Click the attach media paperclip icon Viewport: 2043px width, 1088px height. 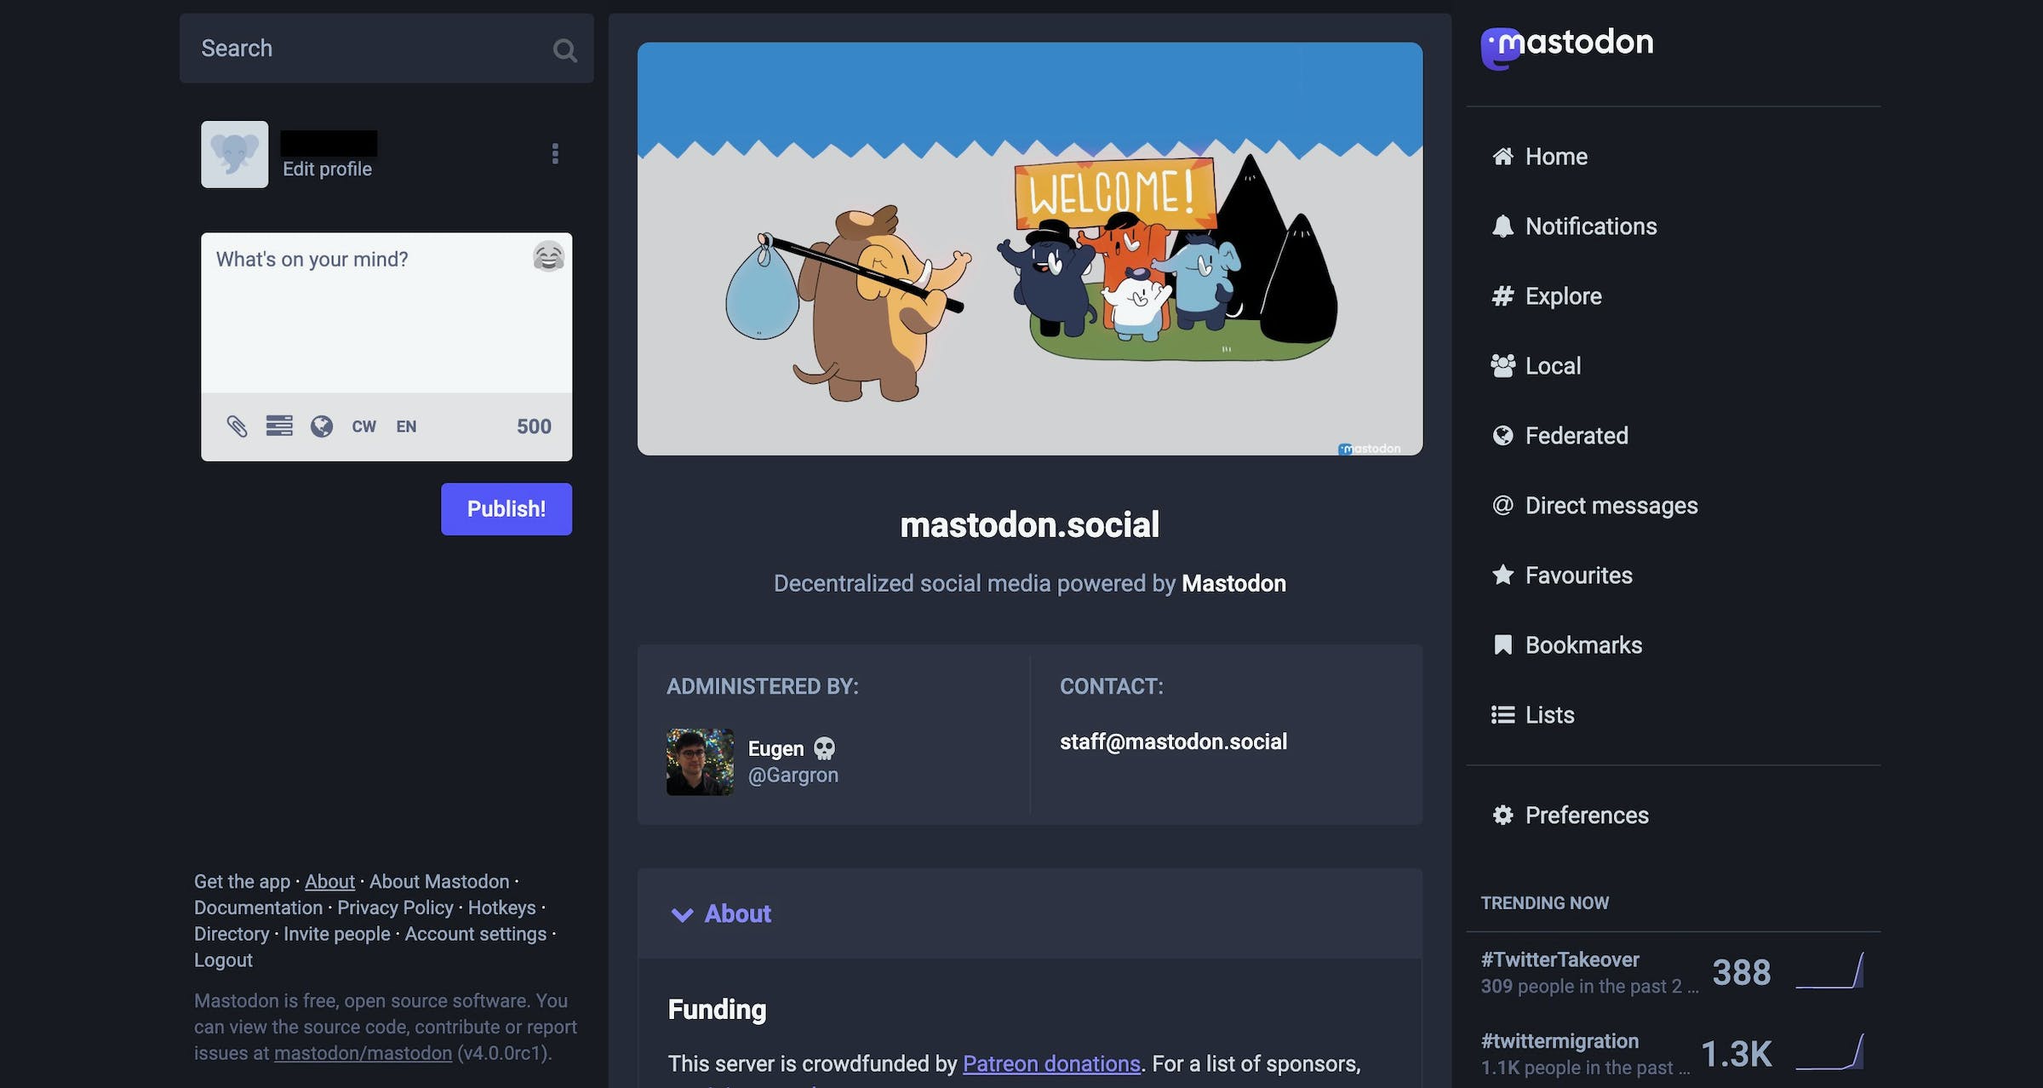(x=237, y=426)
